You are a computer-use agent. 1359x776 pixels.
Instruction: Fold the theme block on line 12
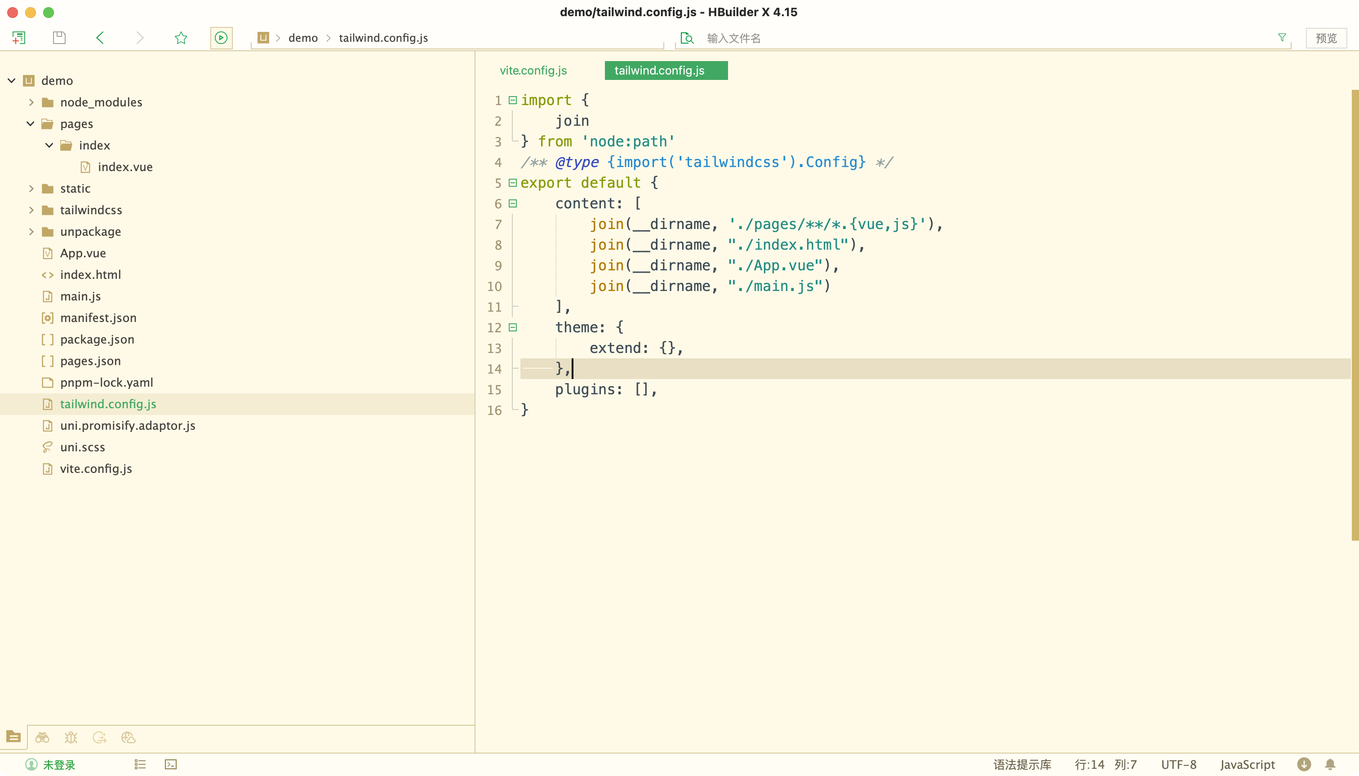click(x=513, y=327)
